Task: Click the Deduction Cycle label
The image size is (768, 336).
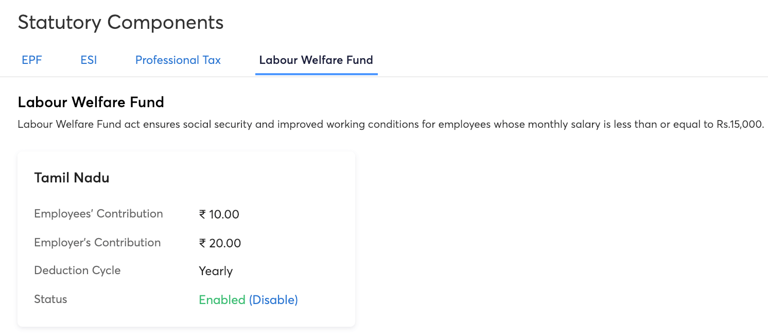Action: tap(77, 271)
